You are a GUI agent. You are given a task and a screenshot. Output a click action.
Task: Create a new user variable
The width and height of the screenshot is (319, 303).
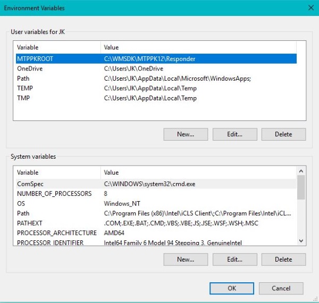[186, 134]
